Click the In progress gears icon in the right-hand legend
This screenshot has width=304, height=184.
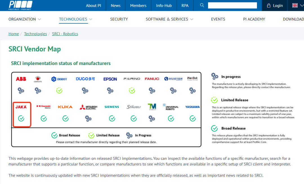coord(214,76)
